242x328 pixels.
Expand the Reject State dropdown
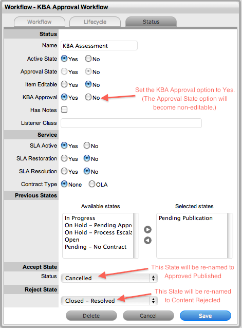(x=109, y=301)
